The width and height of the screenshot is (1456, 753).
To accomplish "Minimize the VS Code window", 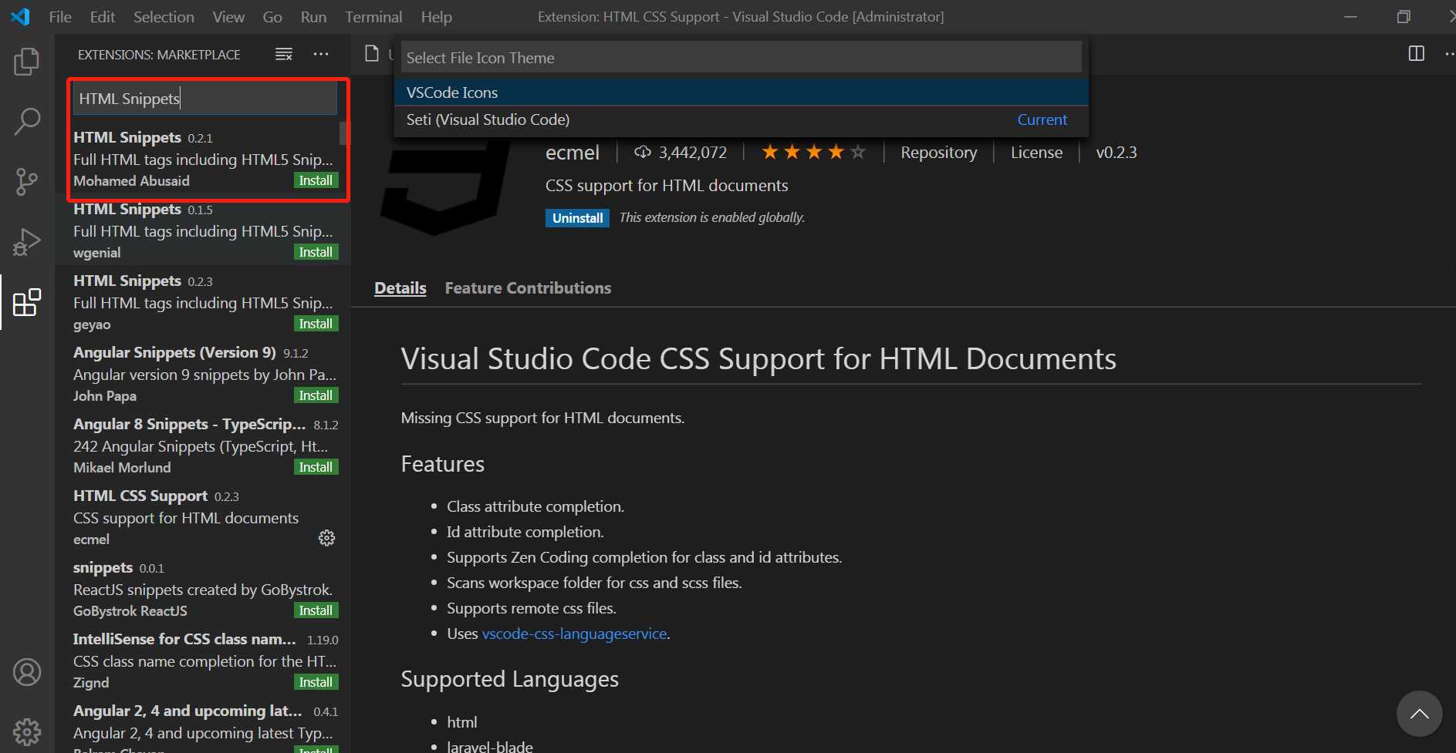I will tap(1350, 16).
